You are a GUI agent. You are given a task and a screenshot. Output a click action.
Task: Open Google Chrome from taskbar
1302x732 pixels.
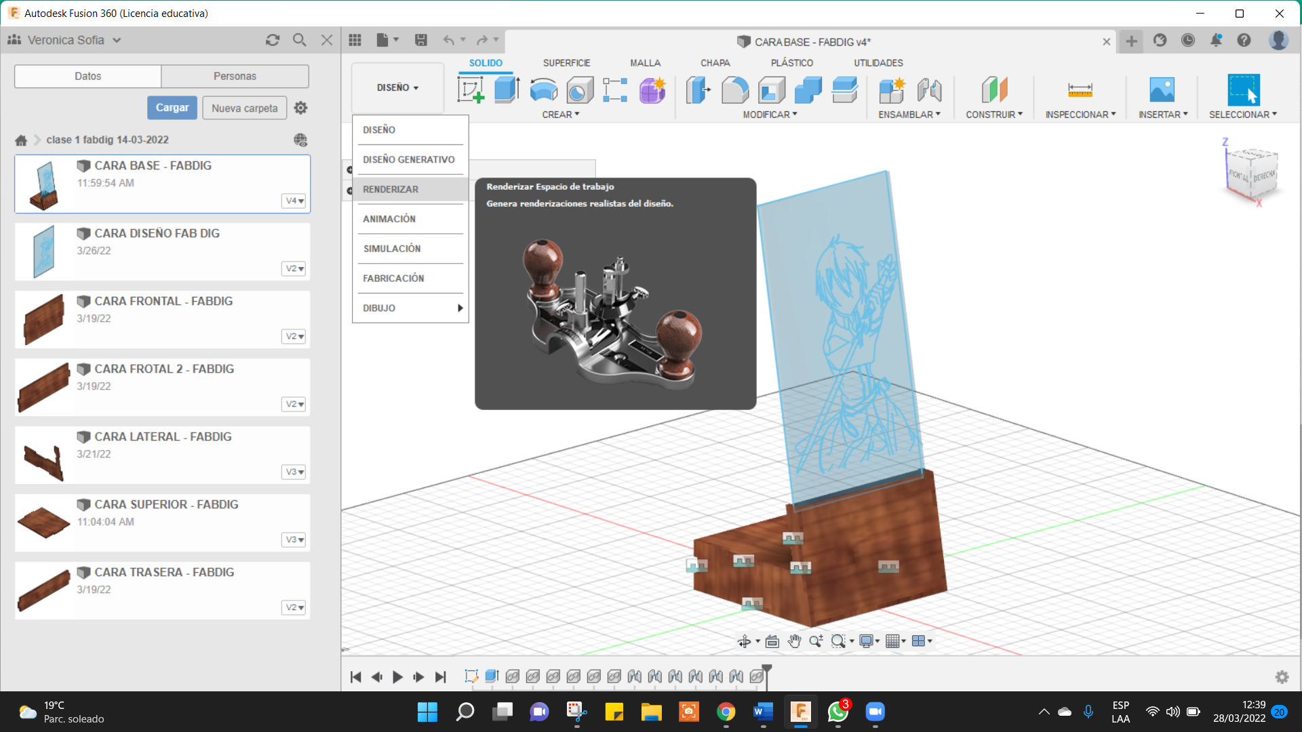726,712
